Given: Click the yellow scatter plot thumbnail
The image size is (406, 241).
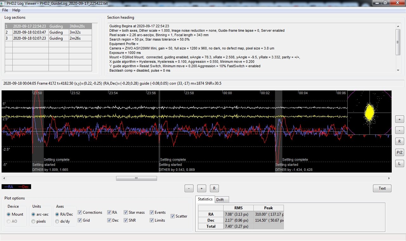Looking at the screenshot, I should pos(370,113).
